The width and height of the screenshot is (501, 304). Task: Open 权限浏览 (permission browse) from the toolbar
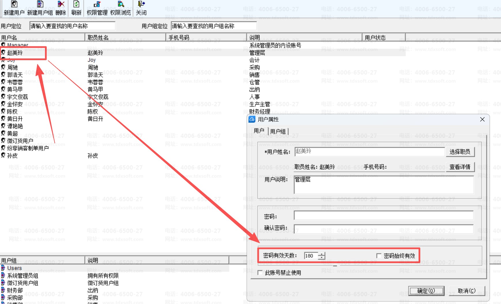coord(120,8)
